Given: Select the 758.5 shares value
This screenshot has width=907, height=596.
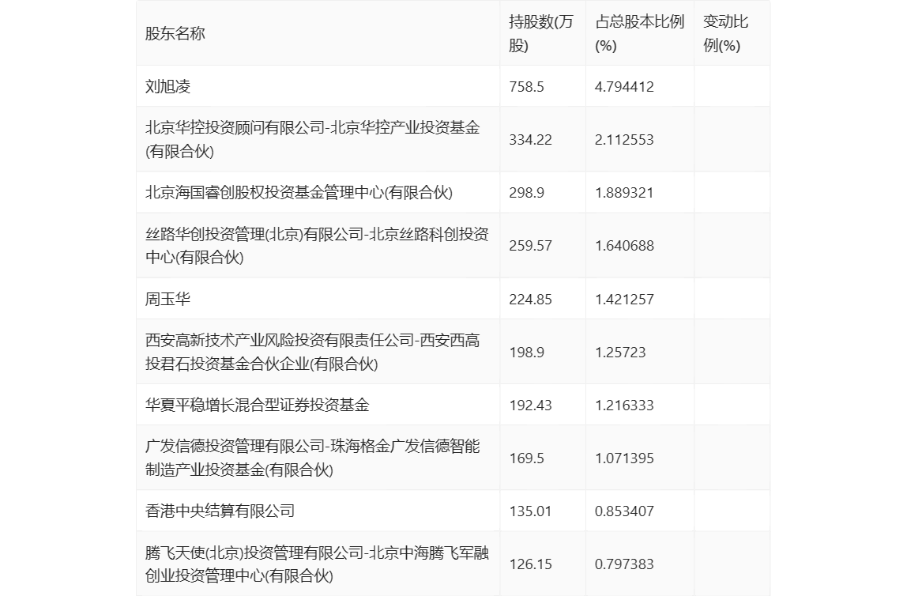Looking at the screenshot, I should [526, 87].
